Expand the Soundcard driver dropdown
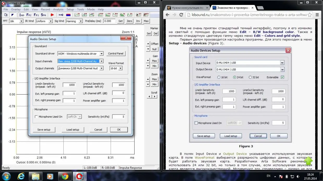Viewport: 323px width, 181px height. pos(101,54)
